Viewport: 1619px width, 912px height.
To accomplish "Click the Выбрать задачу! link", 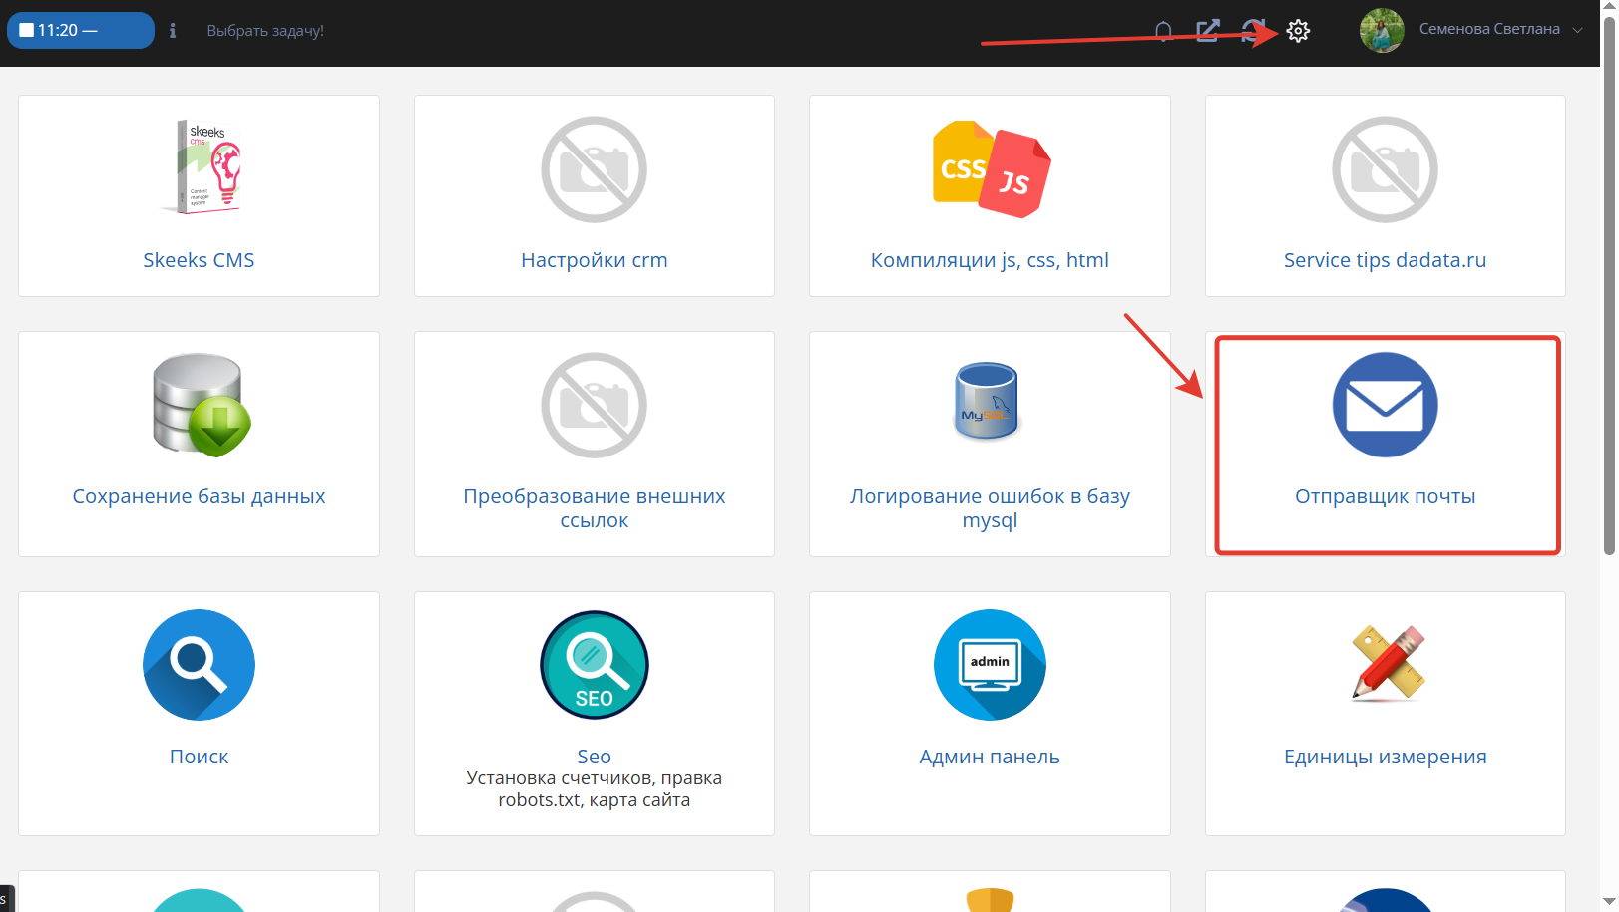I will pyautogui.click(x=265, y=31).
